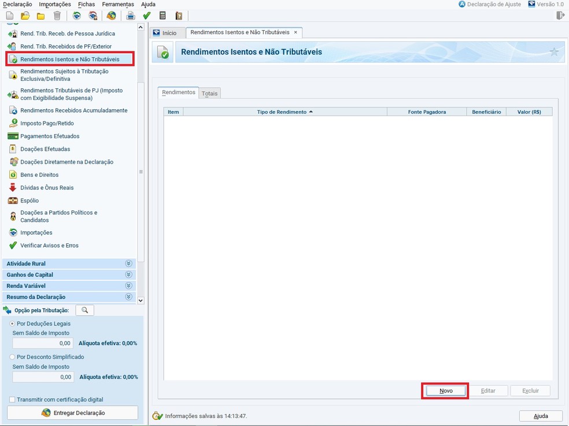Open an existing declaration via toolbar
The image size is (569, 426).
[25, 16]
